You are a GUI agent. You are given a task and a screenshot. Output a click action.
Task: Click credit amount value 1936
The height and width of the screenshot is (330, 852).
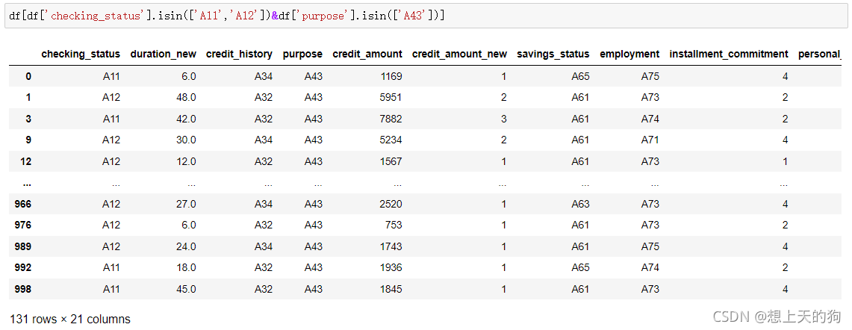pyautogui.click(x=392, y=267)
